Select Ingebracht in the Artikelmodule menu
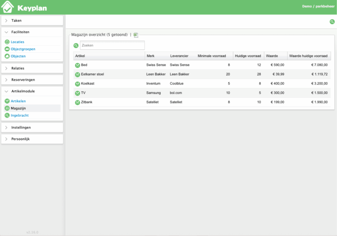The width and height of the screenshot is (337, 236). [20, 116]
